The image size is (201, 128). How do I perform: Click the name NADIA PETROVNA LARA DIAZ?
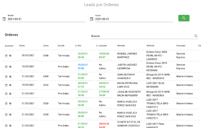[x=127, y=85]
